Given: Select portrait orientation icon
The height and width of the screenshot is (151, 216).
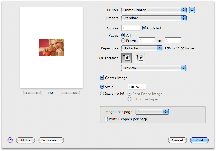Looking at the screenshot, I should click(126, 58).
